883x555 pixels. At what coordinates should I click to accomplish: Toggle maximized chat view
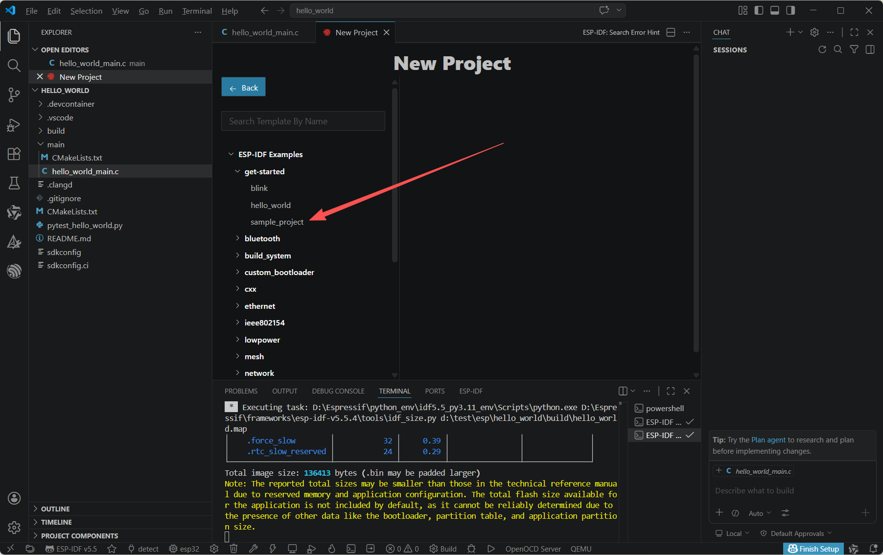coord(854,32)
